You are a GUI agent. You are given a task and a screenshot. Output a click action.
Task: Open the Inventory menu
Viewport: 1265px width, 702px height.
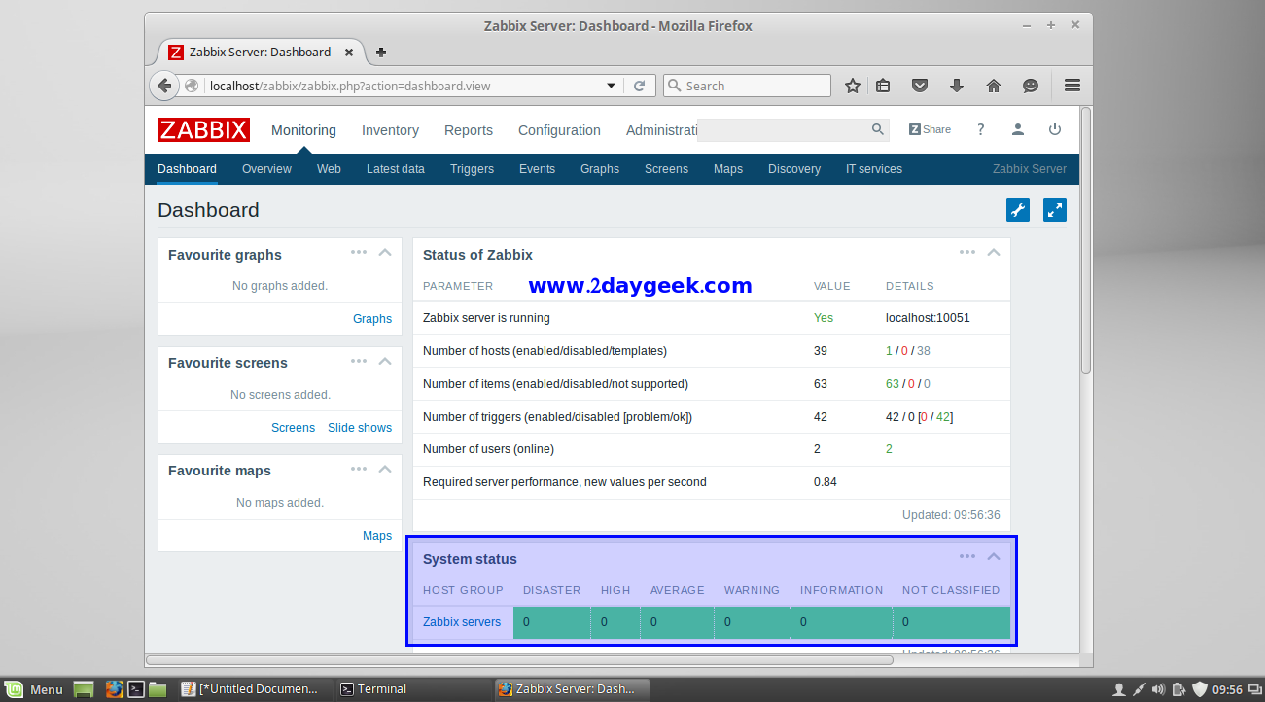pyautogui.click(x=390, y=130)
